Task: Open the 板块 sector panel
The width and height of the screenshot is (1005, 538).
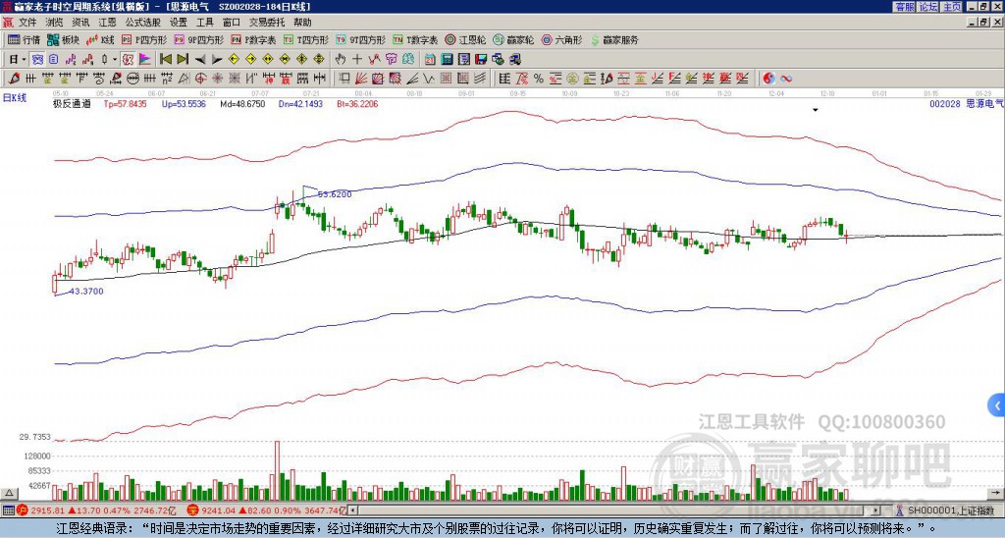Action: coord(64,39)
